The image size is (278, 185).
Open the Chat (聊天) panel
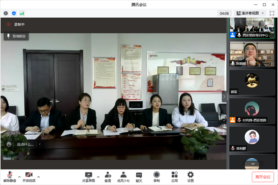pos(139,177)
